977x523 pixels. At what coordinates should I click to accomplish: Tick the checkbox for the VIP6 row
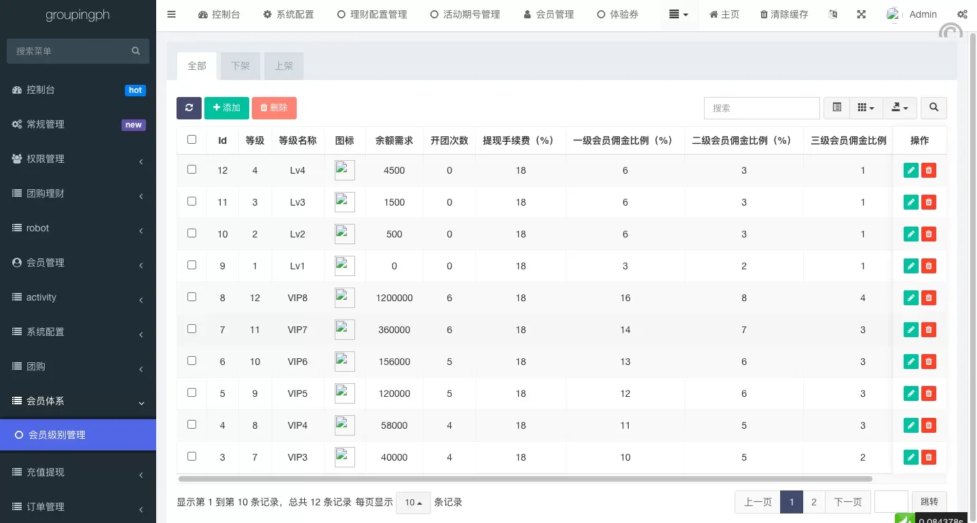point(191,361)
